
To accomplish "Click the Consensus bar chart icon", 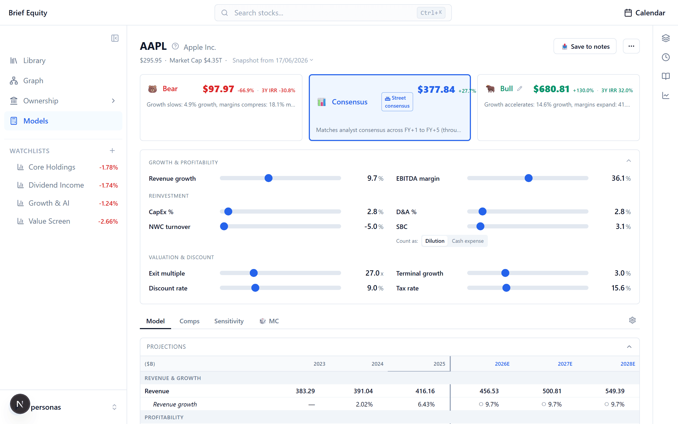I will pyautogui.click(x=322, y=102).
